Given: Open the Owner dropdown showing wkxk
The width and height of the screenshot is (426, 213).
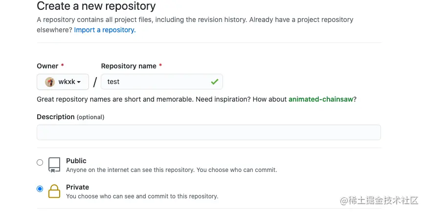Looking at the screenshot, I should [63, 82].
